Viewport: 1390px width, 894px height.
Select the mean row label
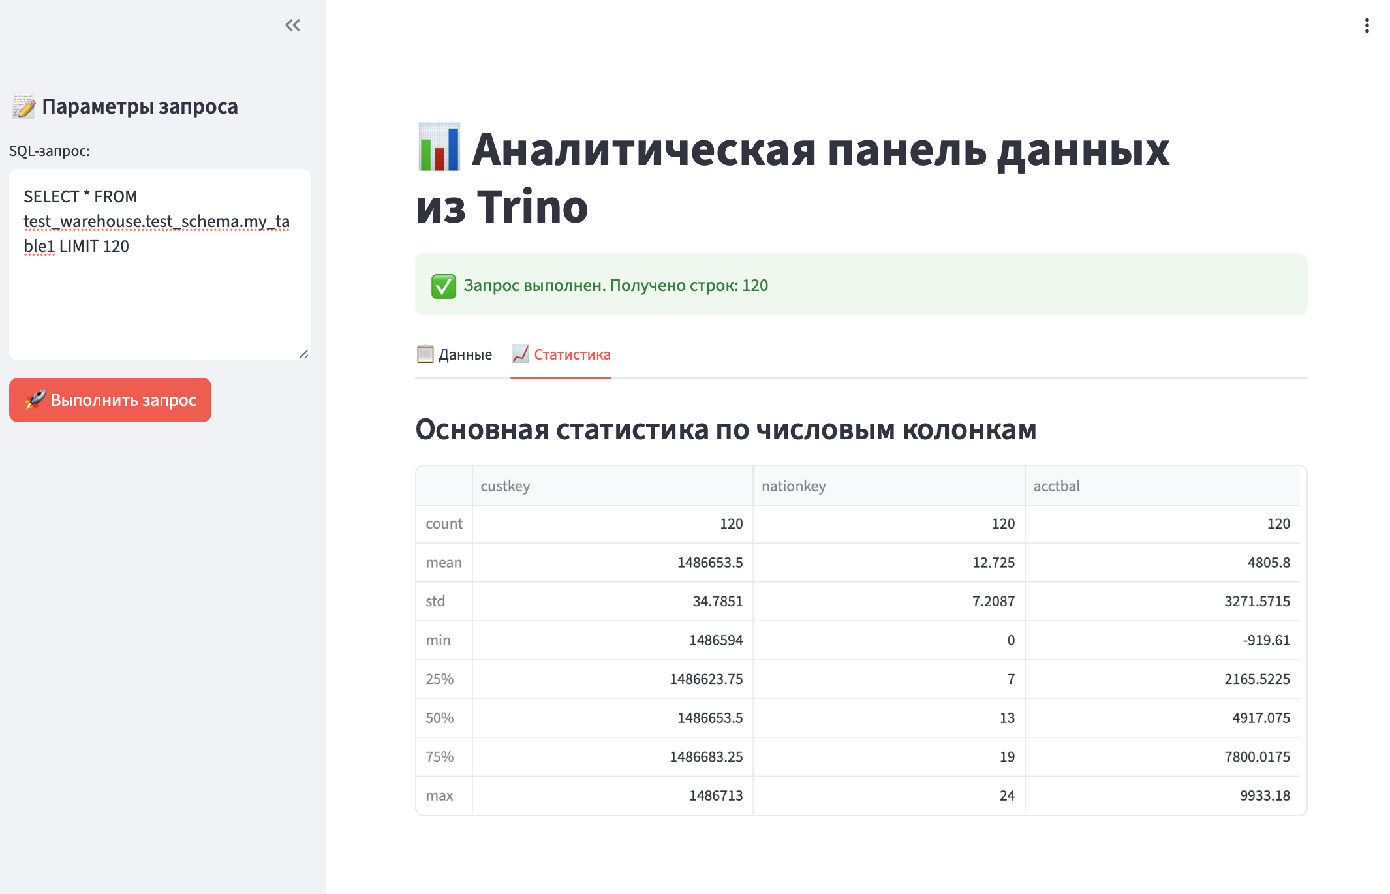(x=444, y=563)
